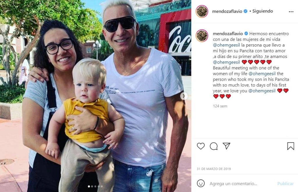This screenshot has width=298, height=192.
Task: Share the post with the paper plane icon
Action: (x=226, y=146)
